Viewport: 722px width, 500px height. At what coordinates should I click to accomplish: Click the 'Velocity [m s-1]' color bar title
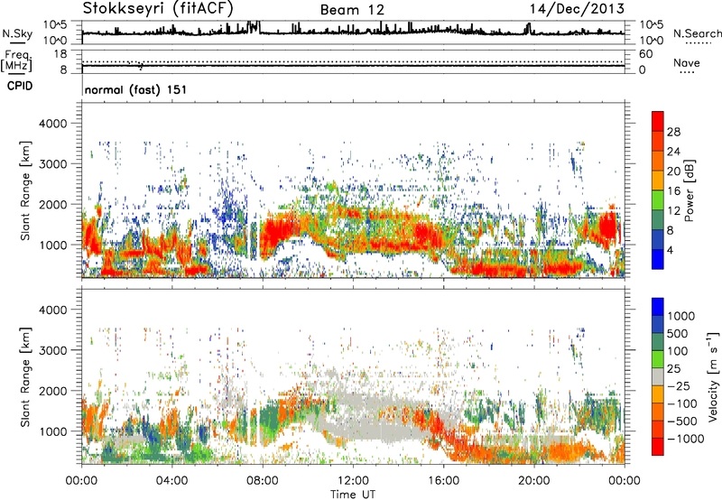click(713, 376)
